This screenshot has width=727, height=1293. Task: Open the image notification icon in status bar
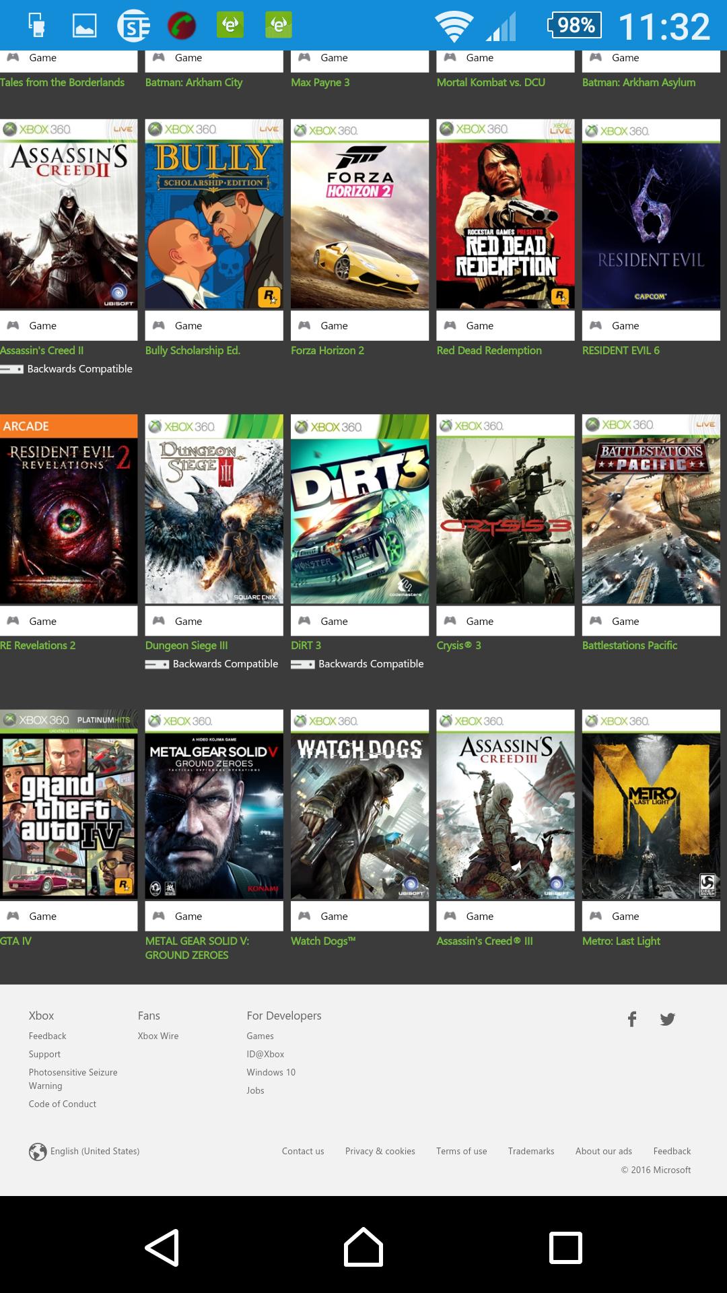[x=84, y=26]
